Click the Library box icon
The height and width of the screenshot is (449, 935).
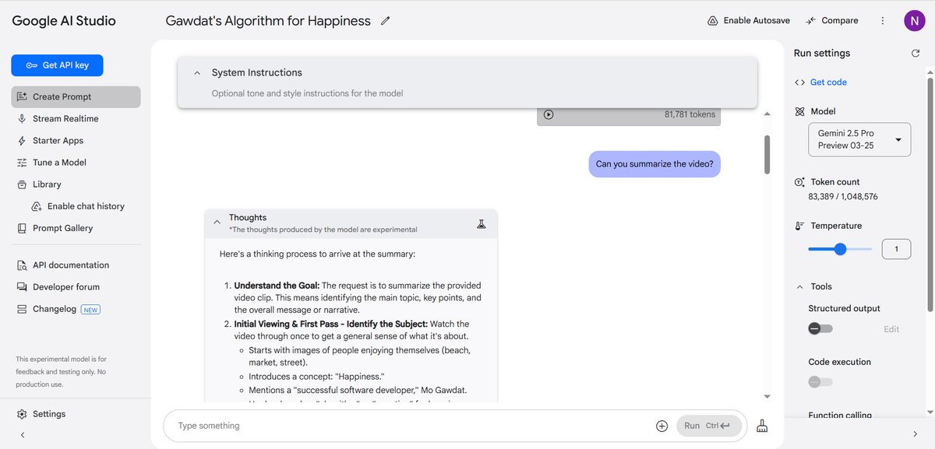(x=23, y=184)
